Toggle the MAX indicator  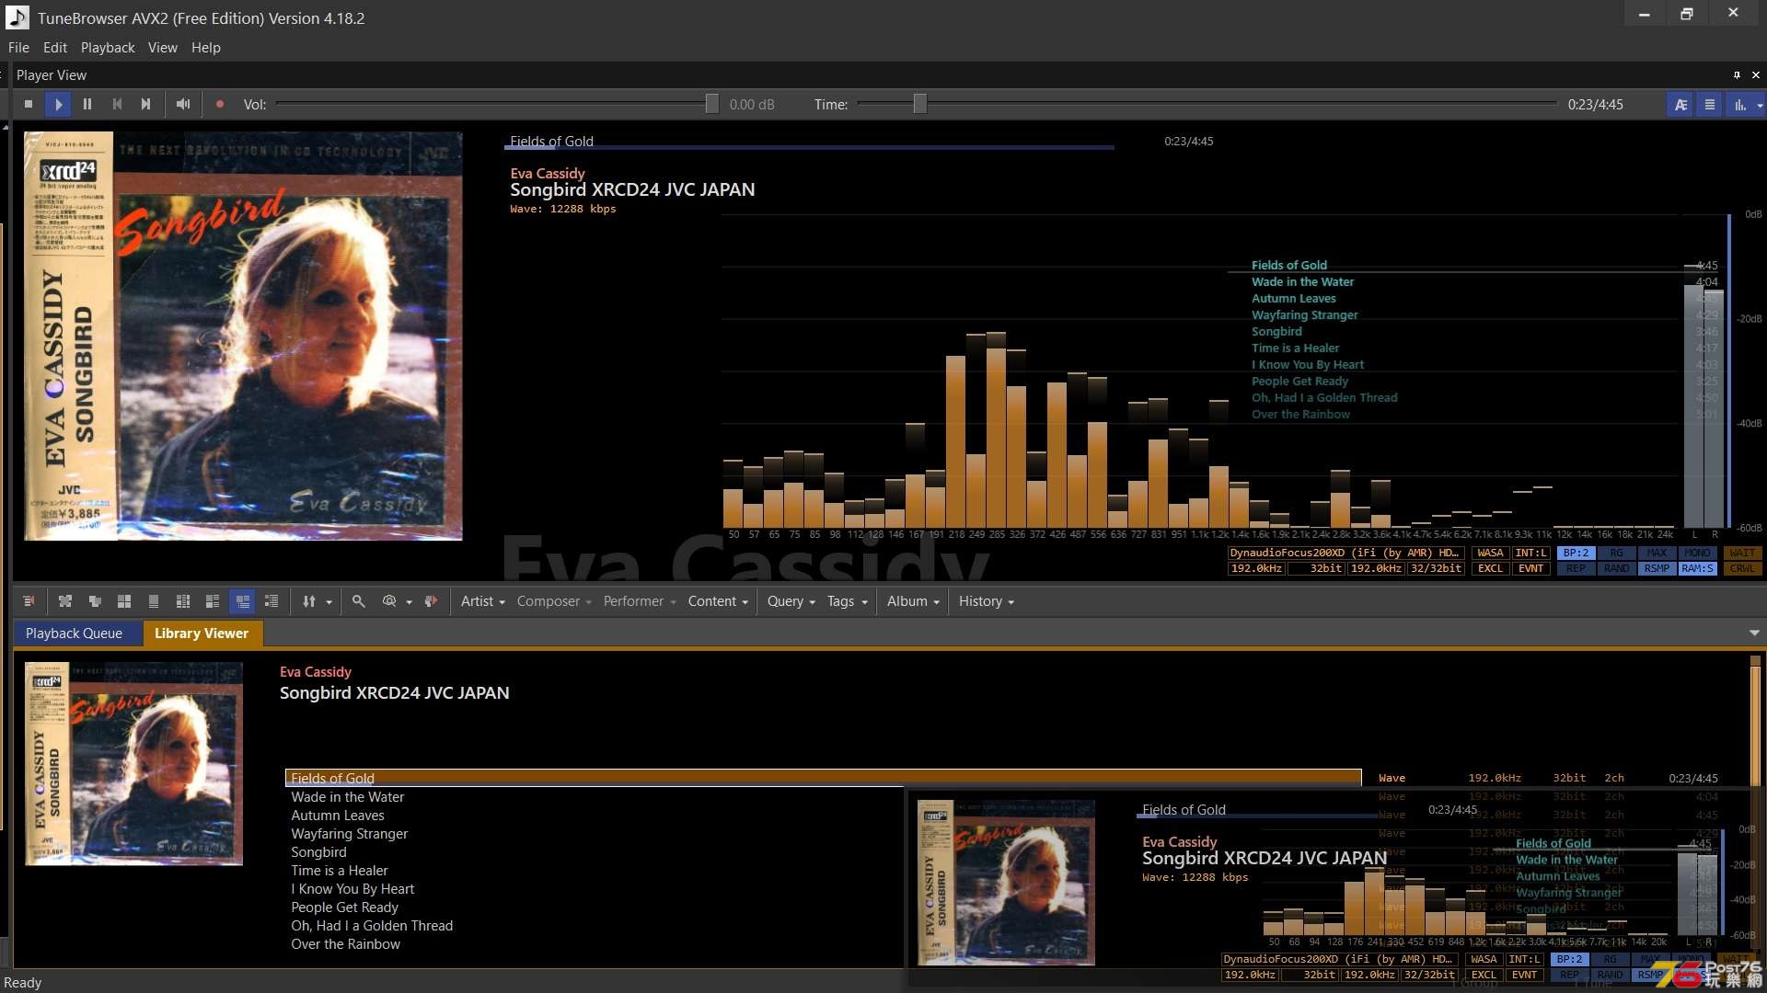[1657, 554]
